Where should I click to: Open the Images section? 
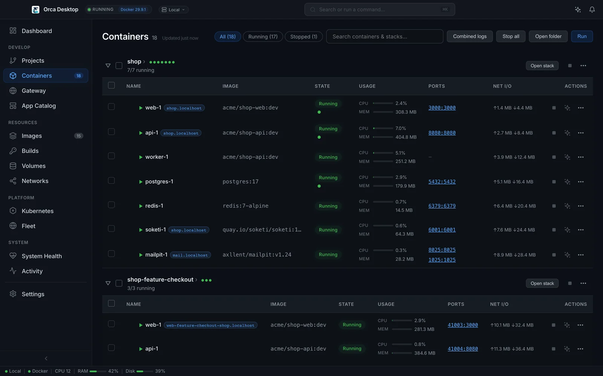[46, 136]
